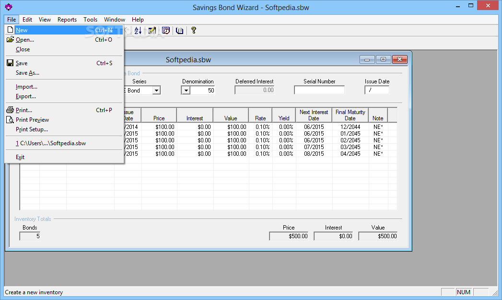Choose Open... from the File menu

click(64, 40)
